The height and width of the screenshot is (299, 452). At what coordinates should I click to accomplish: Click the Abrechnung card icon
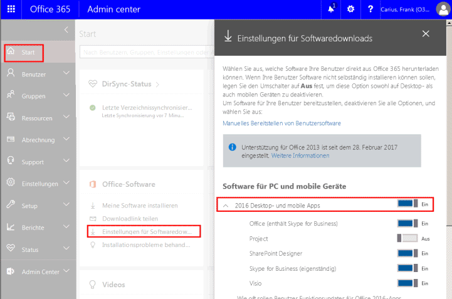pyautogui.click(x=11, y=139)
